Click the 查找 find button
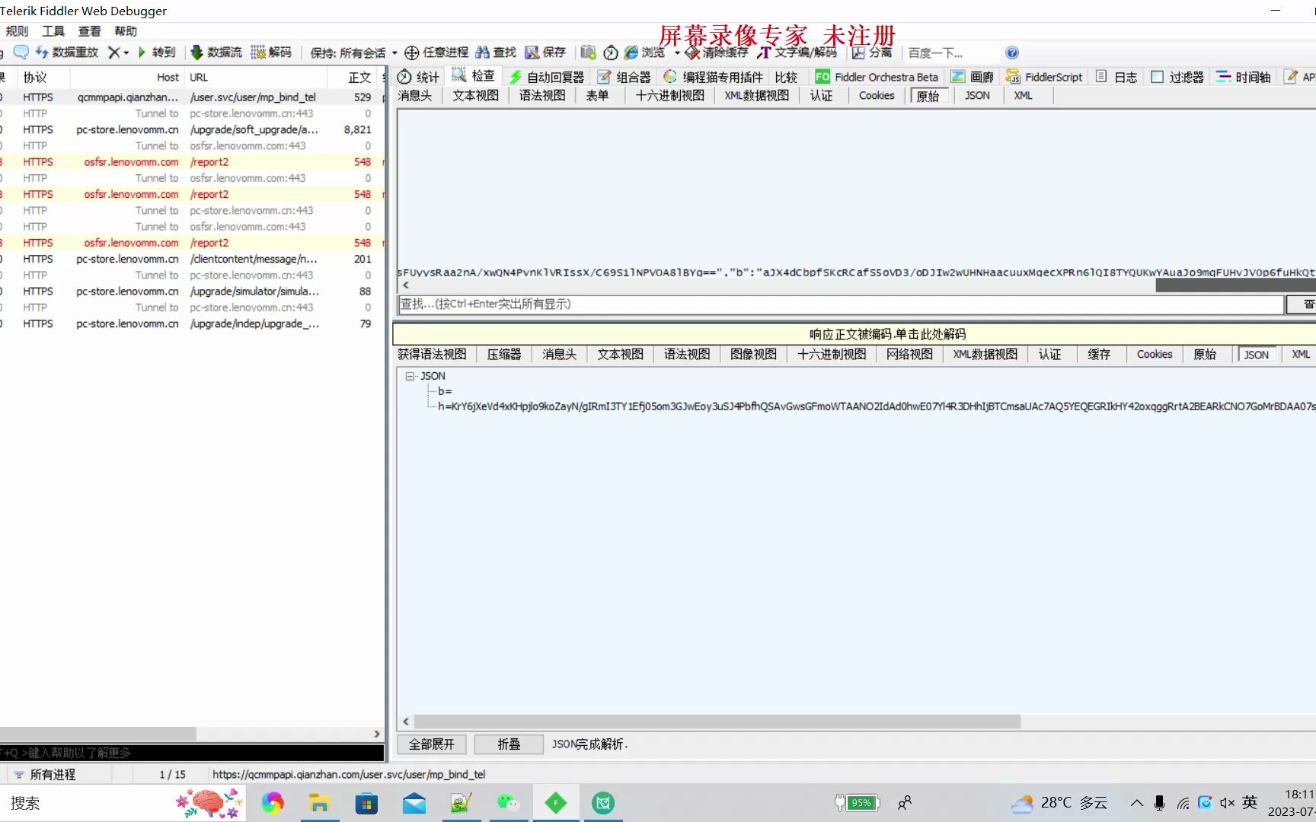Viewport: 1316px width, 822px height. 496,52
